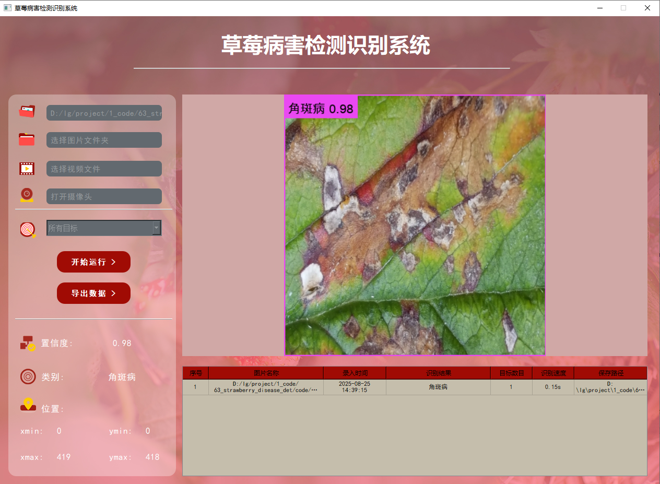Click the 识别结果 column header
This screenshot has width=660, height=484.
tap(439, 373)
